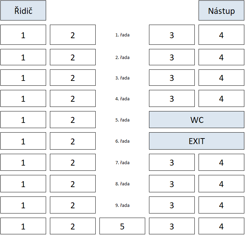Click the 5. řada row label
Viewport: 245px width, 235px height.
(122, 120)
